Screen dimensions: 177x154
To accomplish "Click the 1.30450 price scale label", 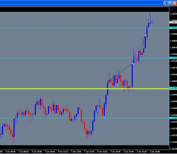I will [x=174, y=102].
